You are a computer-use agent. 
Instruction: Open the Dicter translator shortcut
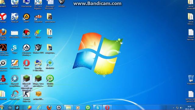38,34
